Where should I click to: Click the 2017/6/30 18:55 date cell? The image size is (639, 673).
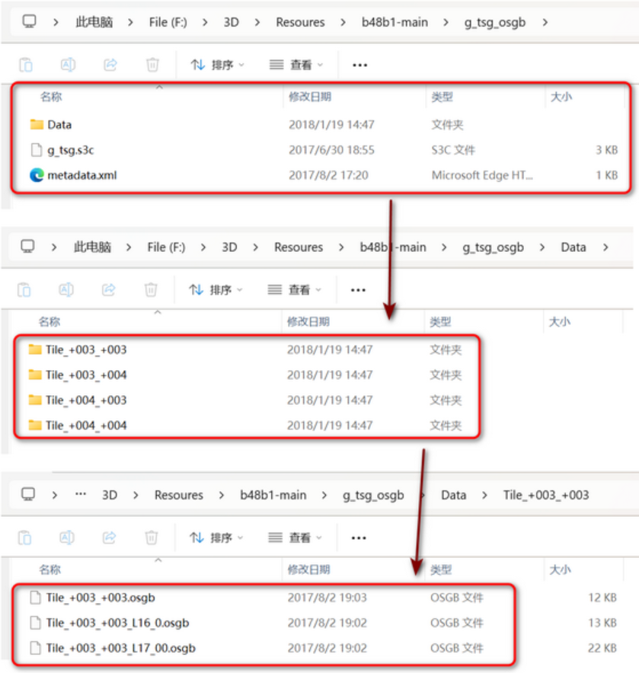click(331, 150)
